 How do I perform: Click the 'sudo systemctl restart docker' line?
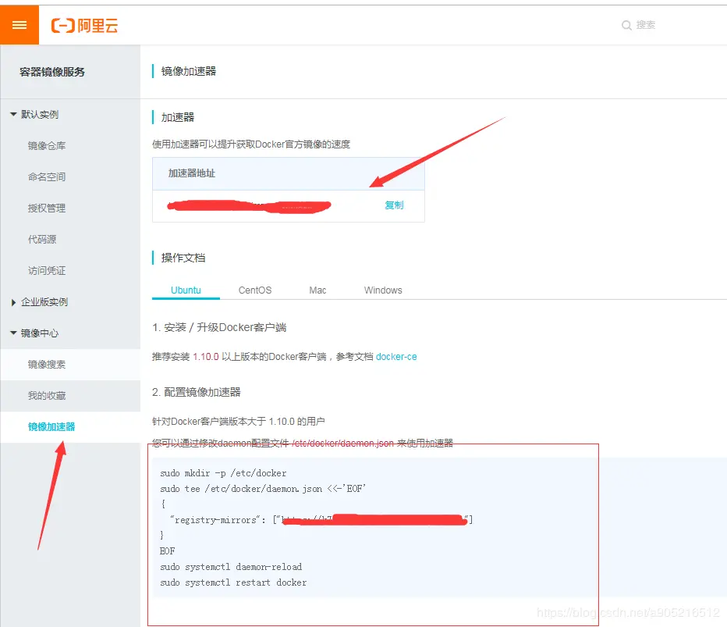coord(233,582)
